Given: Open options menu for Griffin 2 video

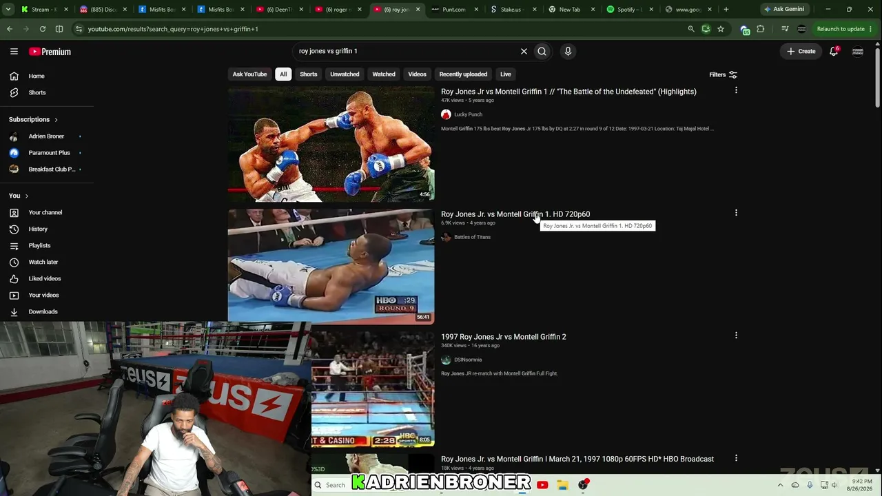Looking at the screenshot, I should point(736,335).
